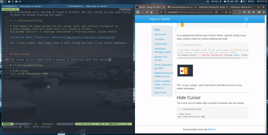Open a new Firefox tab with plus
268x135 pixels.
point(263,7)
